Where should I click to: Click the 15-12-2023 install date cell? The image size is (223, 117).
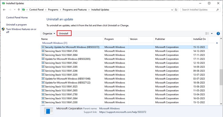[199, 47]
